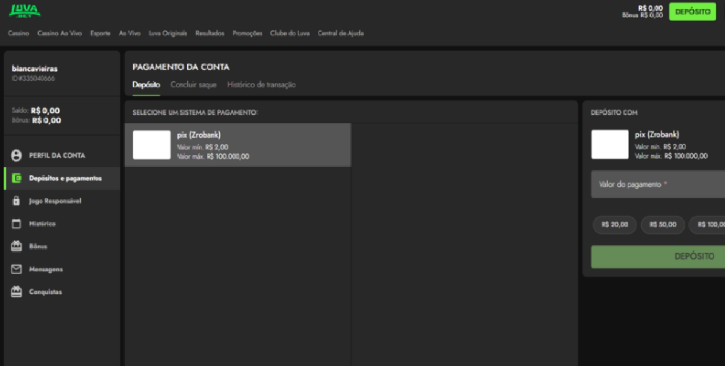This screenshot has height=366, width=725.
Task: Open the Promoções menu item
Action: (x=247, y=33)
